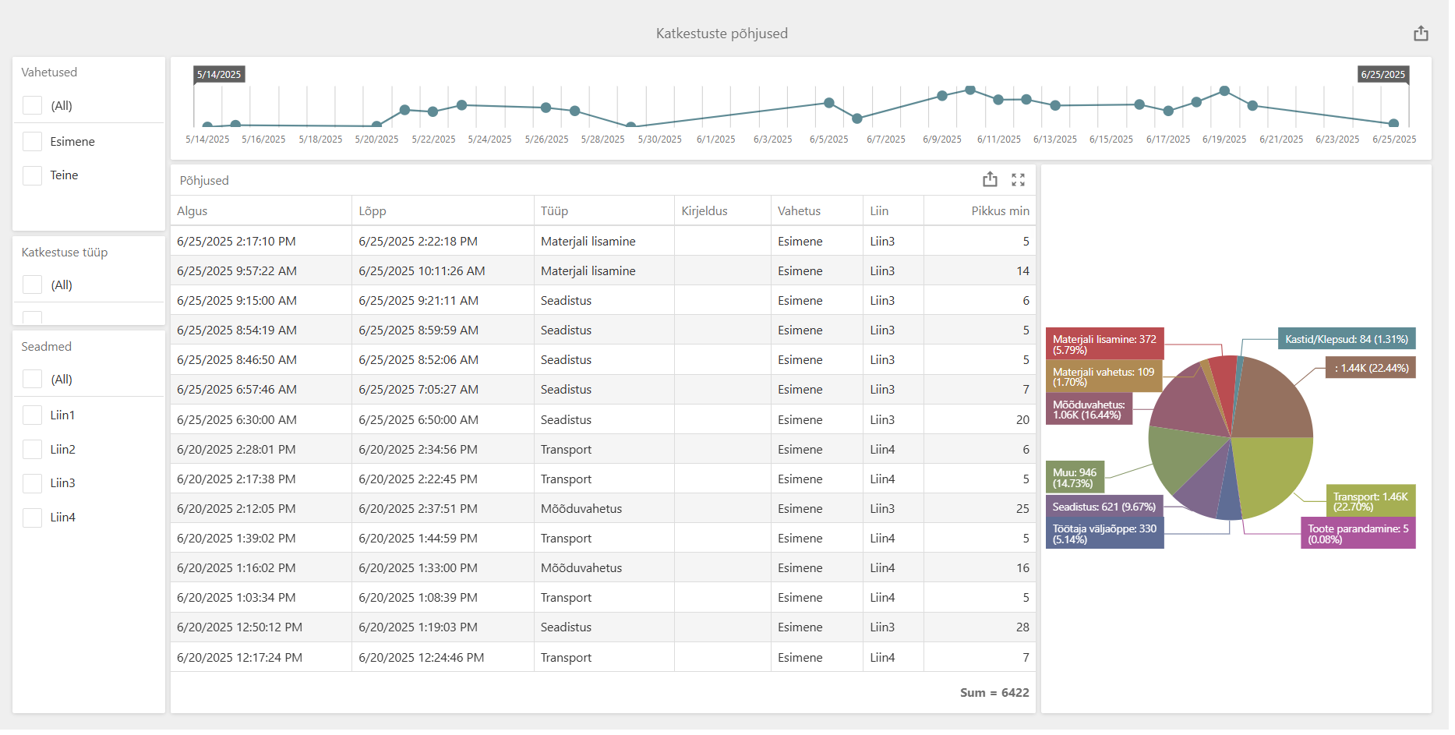Toggle the Teine shift checkbox
This screenshot has height=735, width=1455.
pos(32,175)
